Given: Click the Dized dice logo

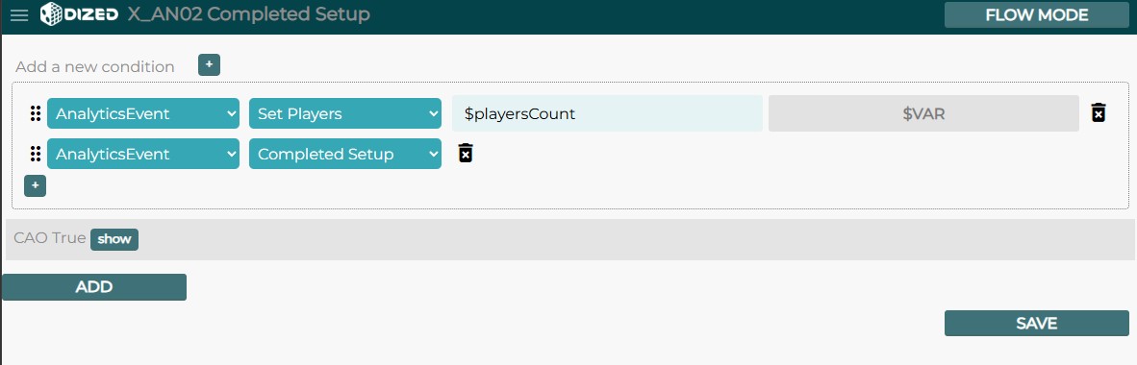Looking at the screenshot, I should pos(79,14).
